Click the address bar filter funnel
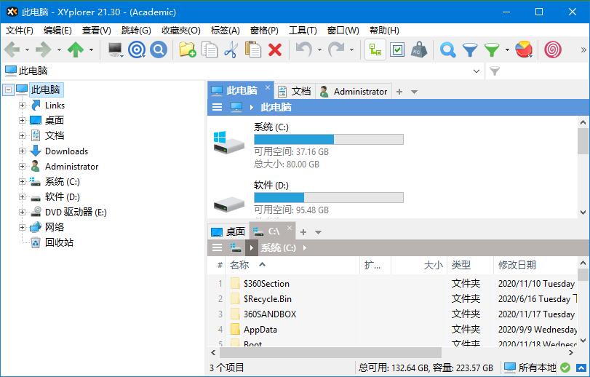590x377 pixels. (x=495, y=71)
